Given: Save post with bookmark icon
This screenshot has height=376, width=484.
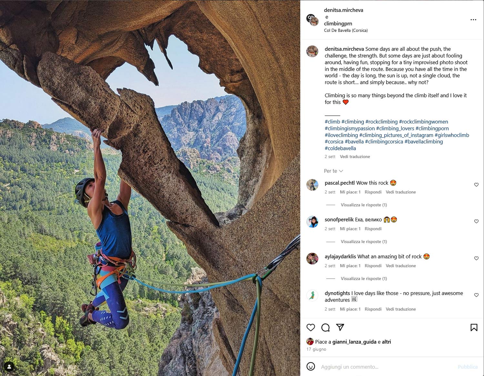Looking at the screenshot, I should (x=474, y=328).
